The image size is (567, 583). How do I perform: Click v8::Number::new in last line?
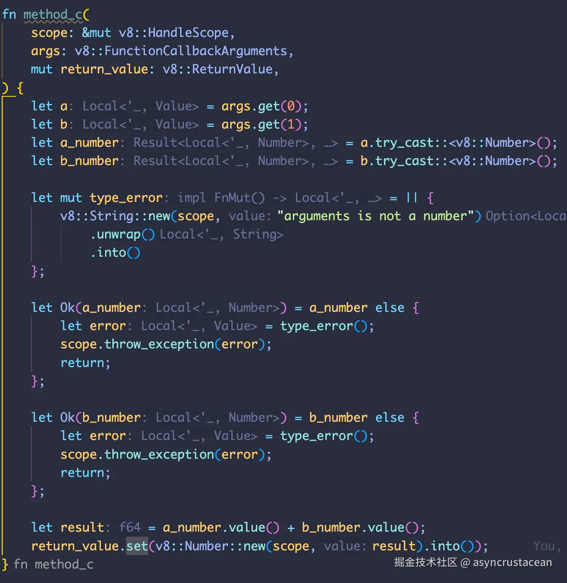pyautogui.click(x=211, y=546)
